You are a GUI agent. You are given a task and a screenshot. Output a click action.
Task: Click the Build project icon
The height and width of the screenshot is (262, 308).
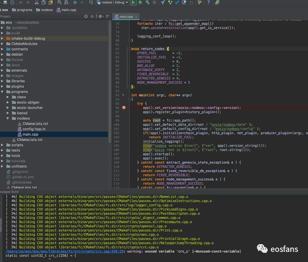click(91, 2)
